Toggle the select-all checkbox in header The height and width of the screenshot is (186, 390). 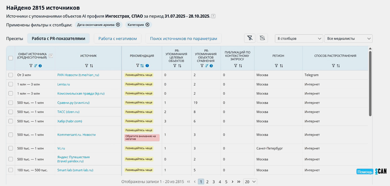(11, 58)
